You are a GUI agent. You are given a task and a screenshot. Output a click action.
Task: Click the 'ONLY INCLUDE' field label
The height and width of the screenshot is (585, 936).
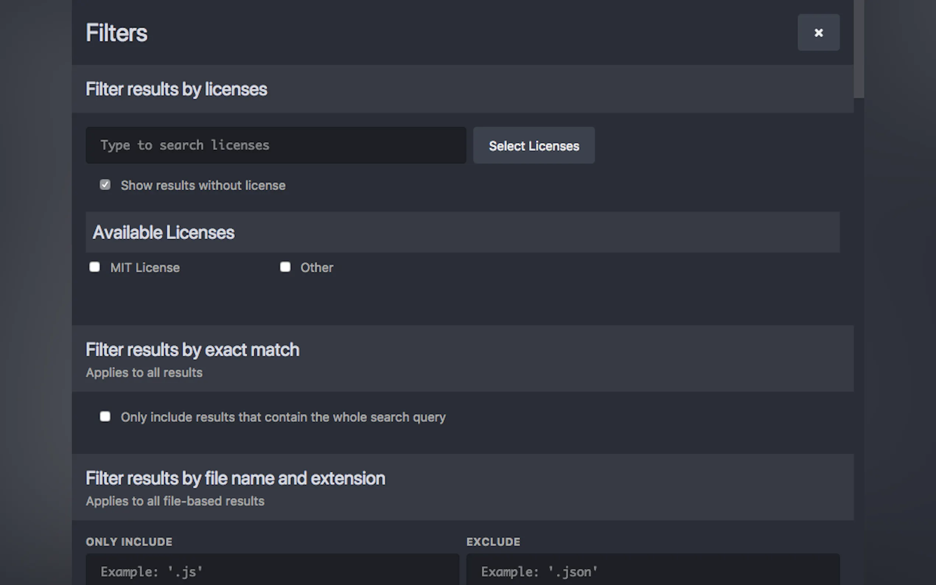click(x=129, y=542)
